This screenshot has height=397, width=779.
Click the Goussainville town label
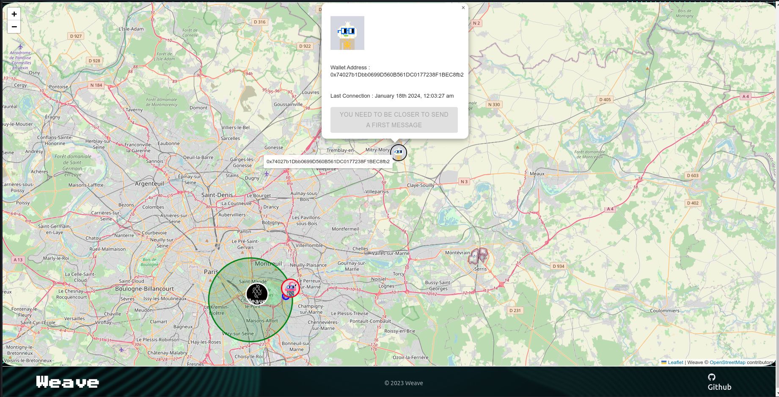(x=288, y=104)
